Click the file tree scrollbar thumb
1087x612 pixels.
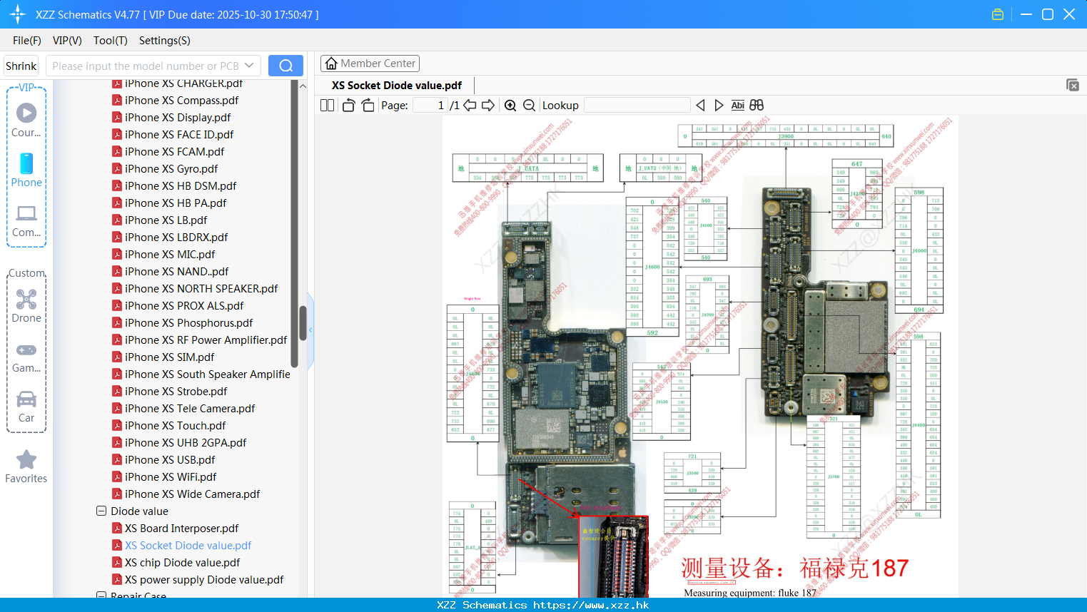[303, 323]
